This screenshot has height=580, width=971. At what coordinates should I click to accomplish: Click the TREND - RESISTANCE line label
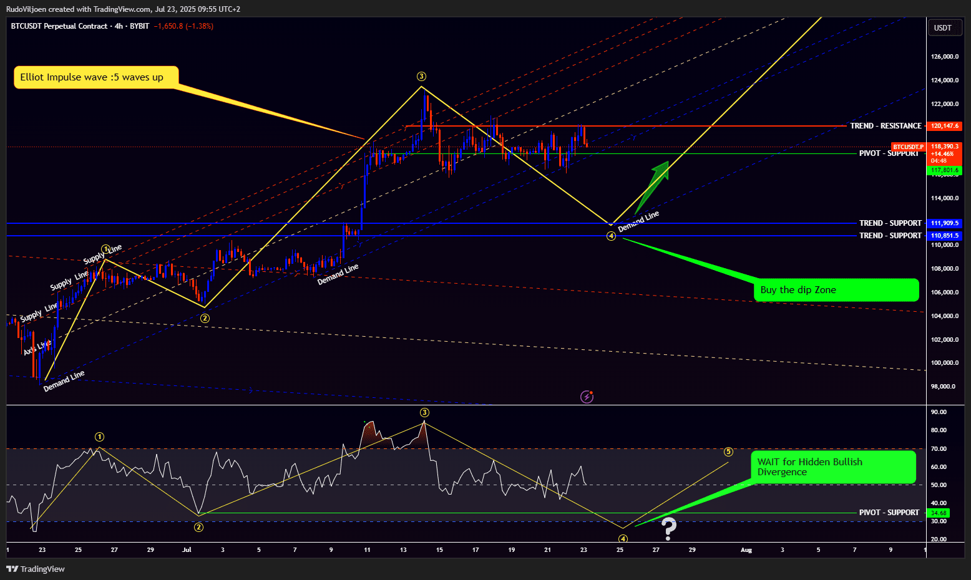(886, 126)
